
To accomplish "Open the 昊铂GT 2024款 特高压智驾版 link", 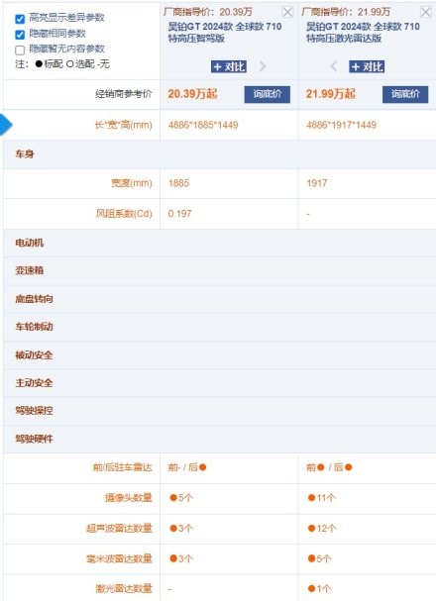I will (225, 33).
